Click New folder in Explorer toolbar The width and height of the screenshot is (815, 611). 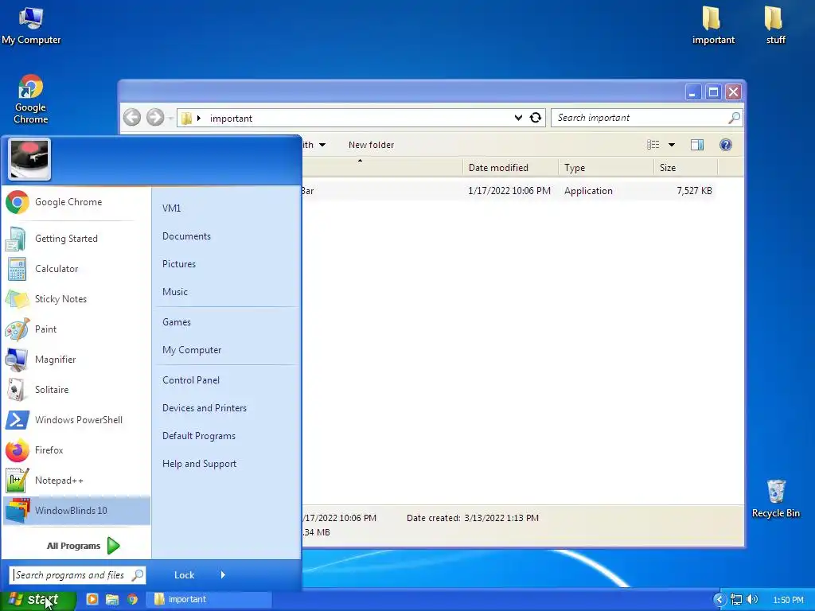click(371, 145)
